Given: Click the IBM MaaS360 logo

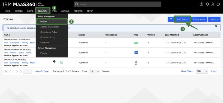Looking at the screenshot, I should click(23, 4).
